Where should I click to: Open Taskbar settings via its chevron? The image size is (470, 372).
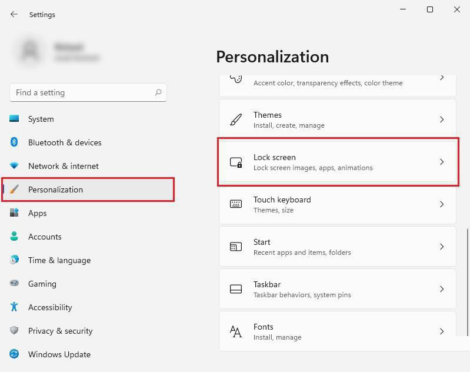click(442, 289)
